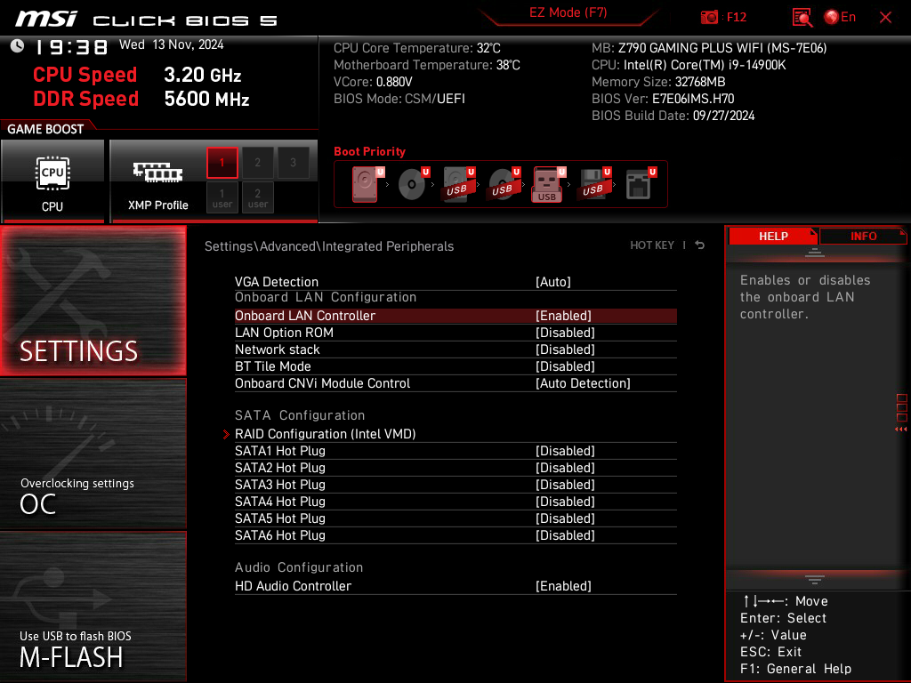The image size is (911, 683).
Task: Select XMP user profile 2
Action: click(x=257, y=197)
